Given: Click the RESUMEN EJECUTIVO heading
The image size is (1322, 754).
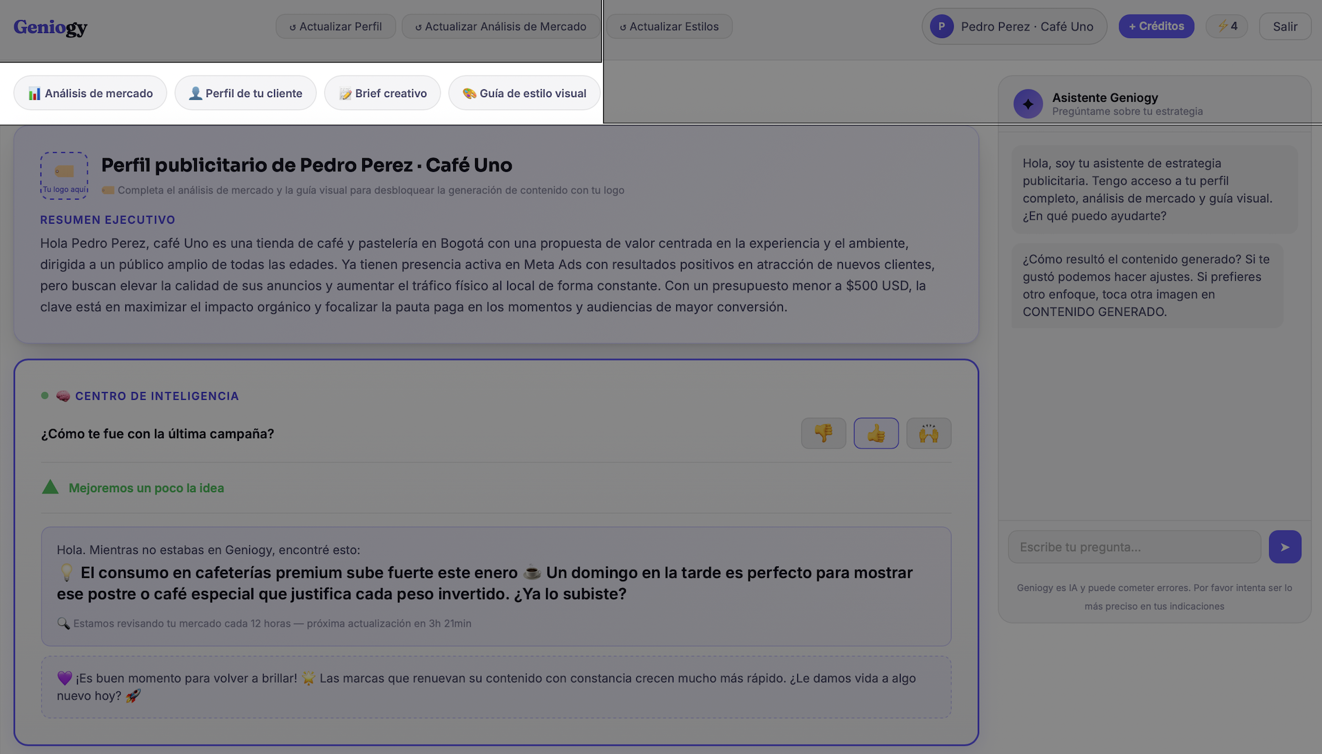Looking at the screenshot, I should pyautogui.click(x=107, y=220).
